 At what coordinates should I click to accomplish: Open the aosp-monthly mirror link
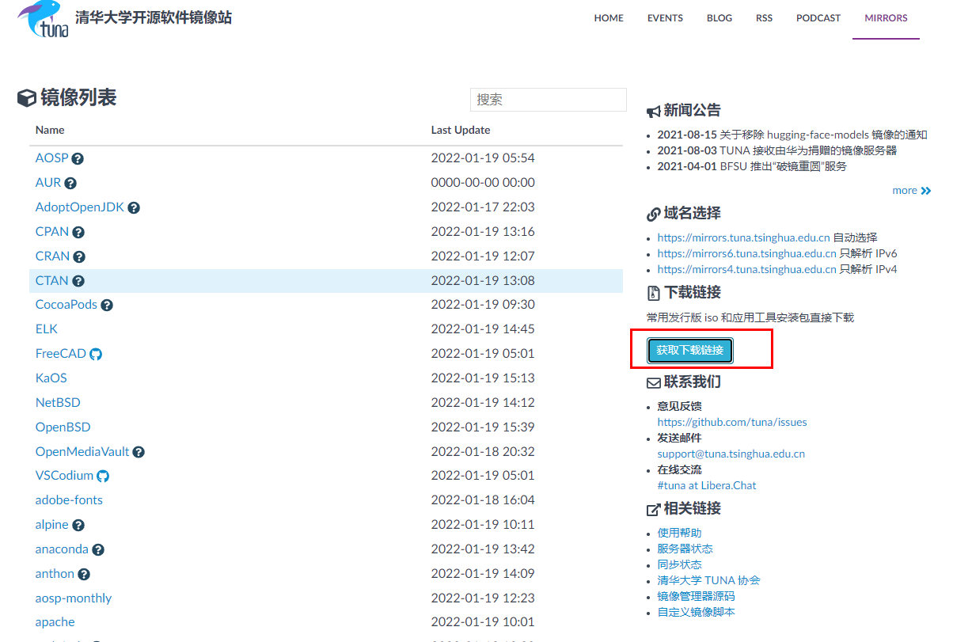point(74,598)
